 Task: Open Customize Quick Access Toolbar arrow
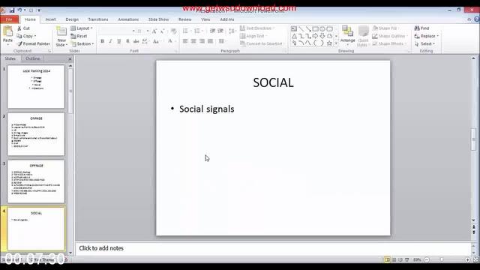[x=39, y=10]
